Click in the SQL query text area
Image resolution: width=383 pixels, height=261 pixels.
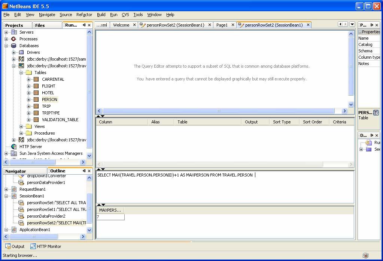click(225, 187)
